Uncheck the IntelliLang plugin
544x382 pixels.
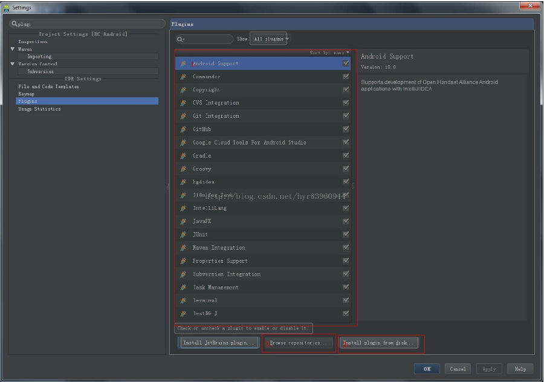tap(346, 208)
